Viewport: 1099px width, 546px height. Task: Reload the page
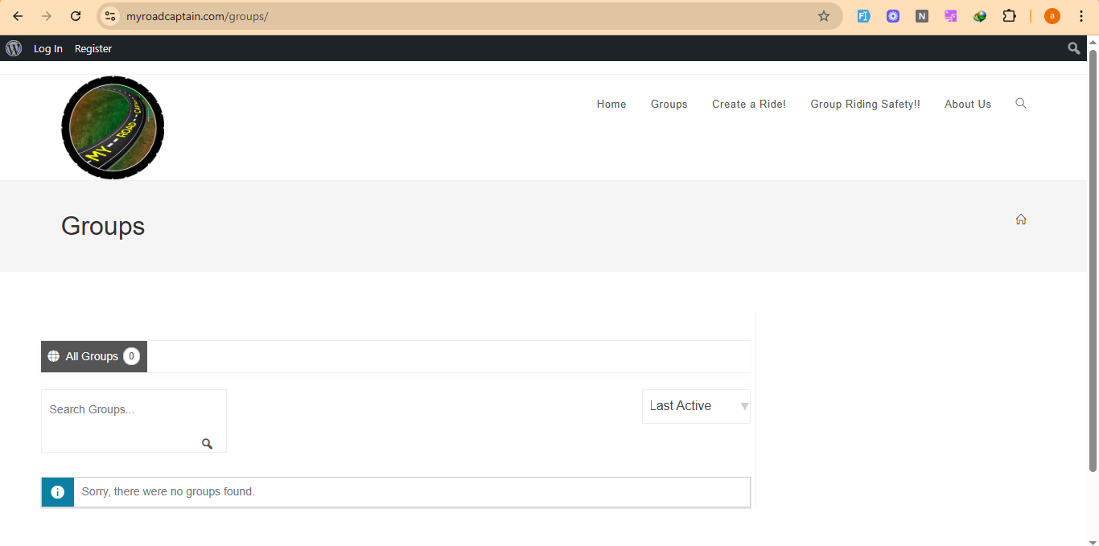tap(76, 16)
